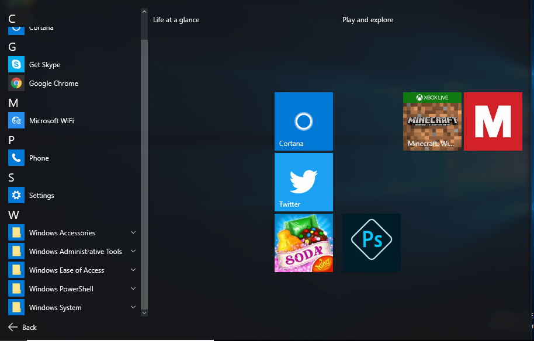534x341 pixels.
Task: Jump to letter S section header
Action: point(11,178)
